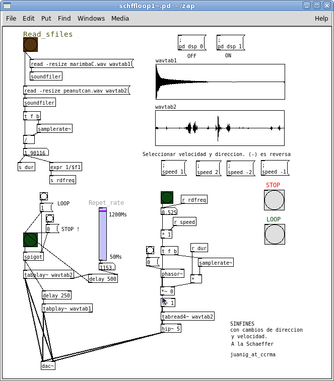Open the Media menu
The width and height of the screenshot is (334, 381).
coord(120,19)
